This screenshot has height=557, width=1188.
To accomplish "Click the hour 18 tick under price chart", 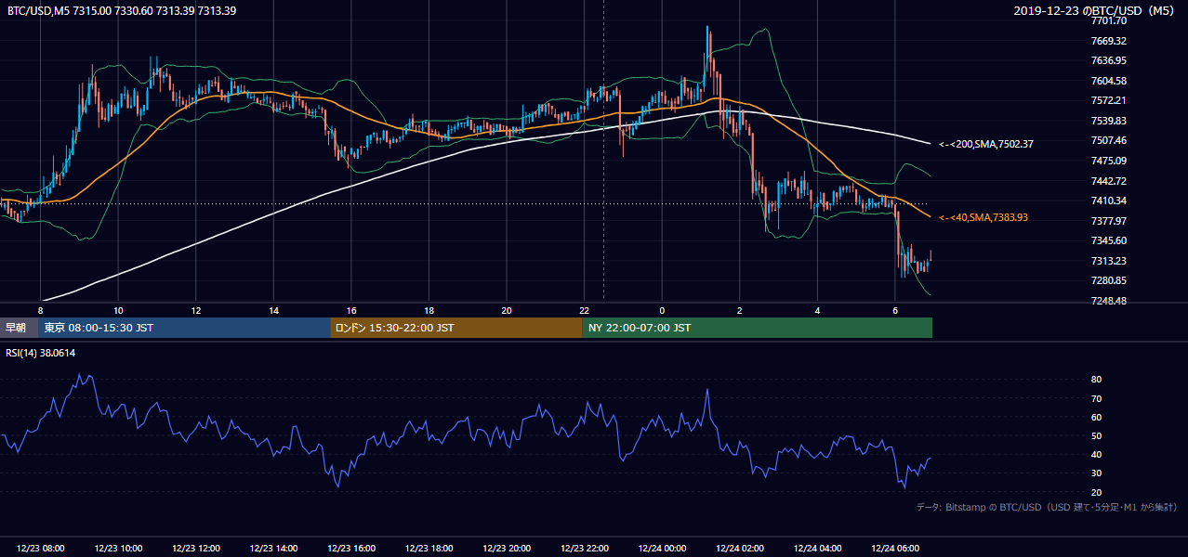I will click(x=429, y=310).
